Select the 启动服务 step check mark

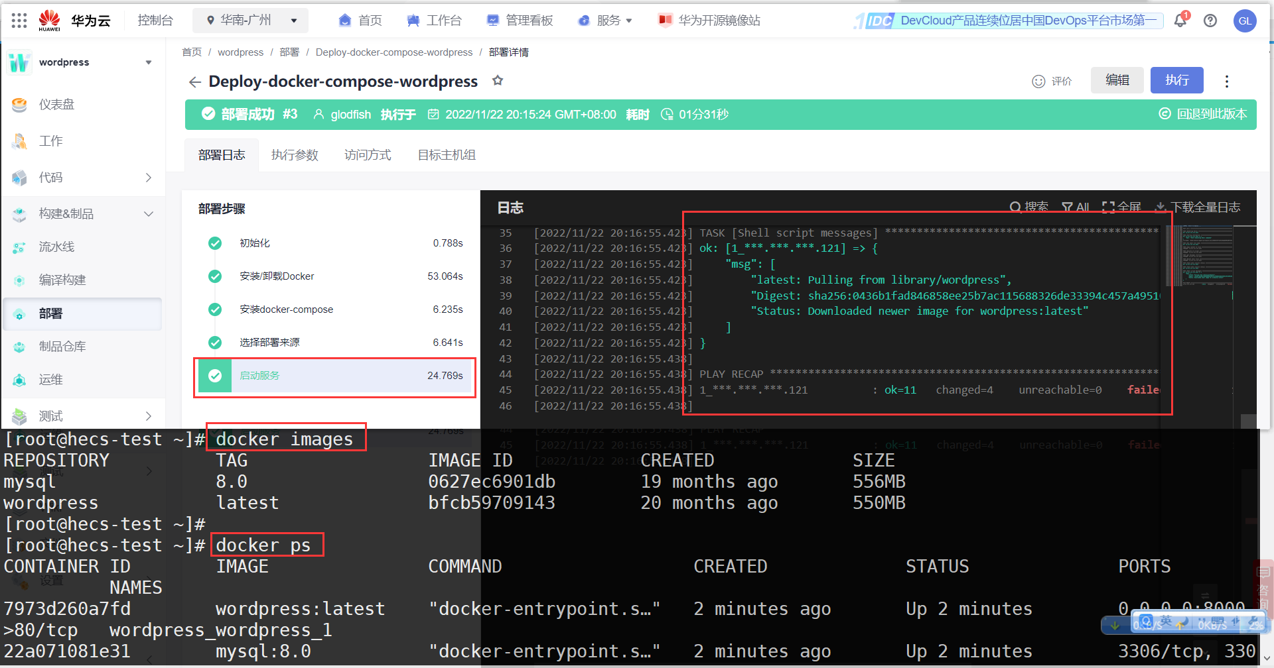pyautogui.click(x=215, y=376)
